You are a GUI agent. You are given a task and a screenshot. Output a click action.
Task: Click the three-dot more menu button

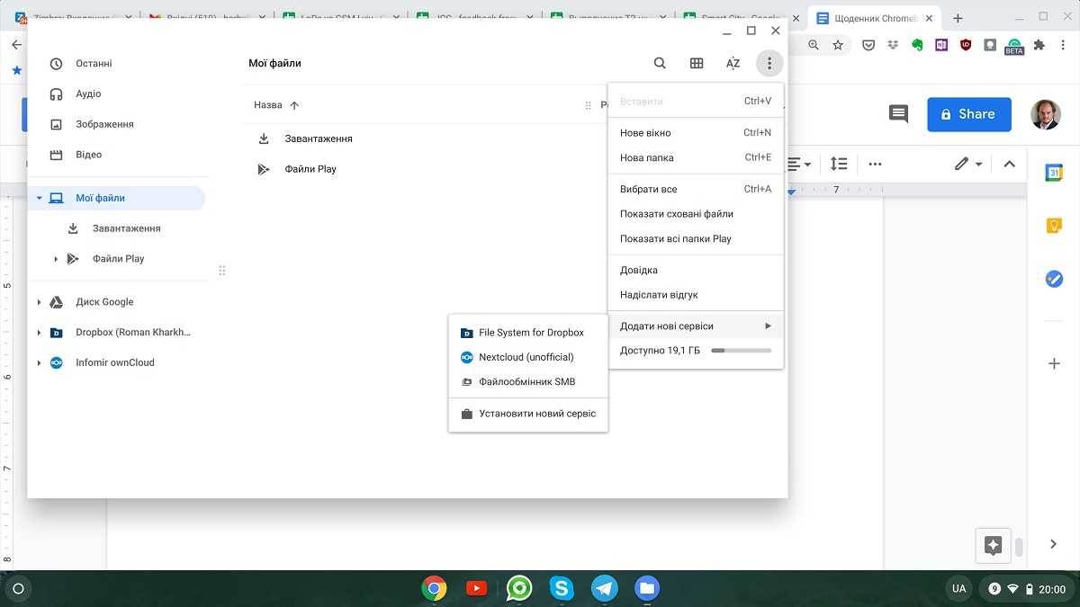click(769, 63)
